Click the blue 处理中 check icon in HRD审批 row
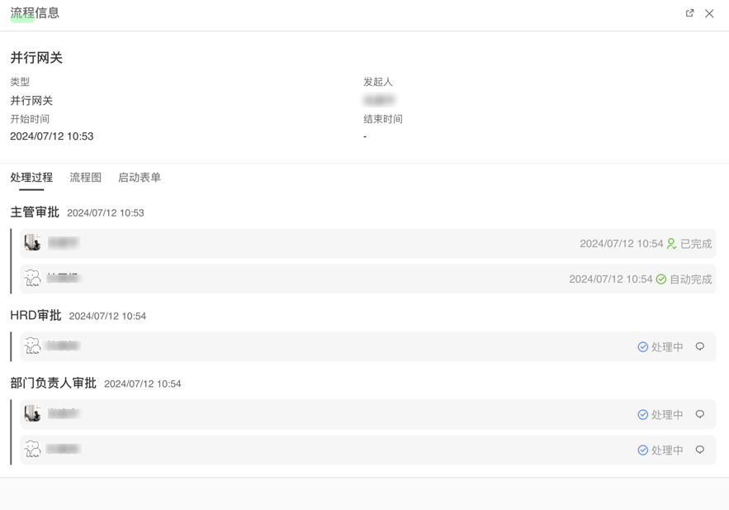Viewport: 729px width, 510px height. click(643, 346)
